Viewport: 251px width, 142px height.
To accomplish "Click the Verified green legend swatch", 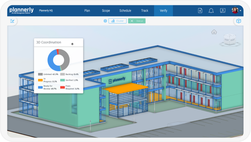I will click(62, 80).
